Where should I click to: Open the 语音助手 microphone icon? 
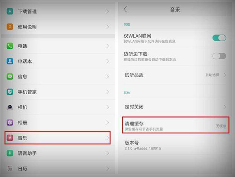[10, 153]
